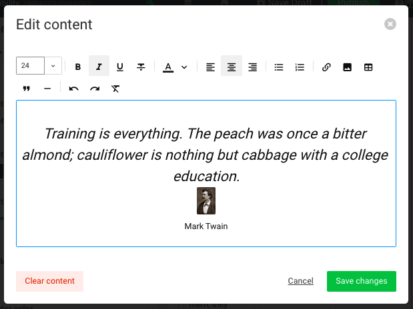The image size is (413, 309).
Task: Toggle bold formatting
Action: coord(77,67)
